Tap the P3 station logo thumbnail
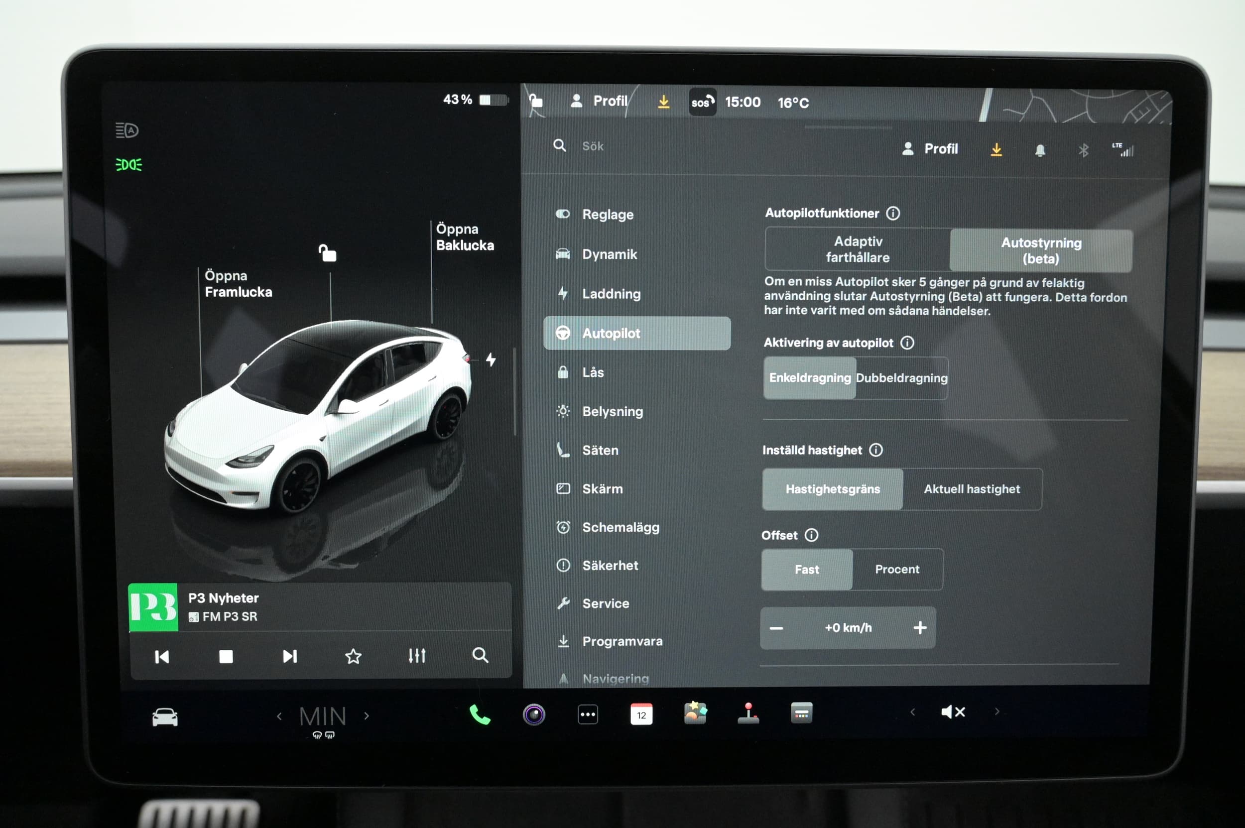 153,607
